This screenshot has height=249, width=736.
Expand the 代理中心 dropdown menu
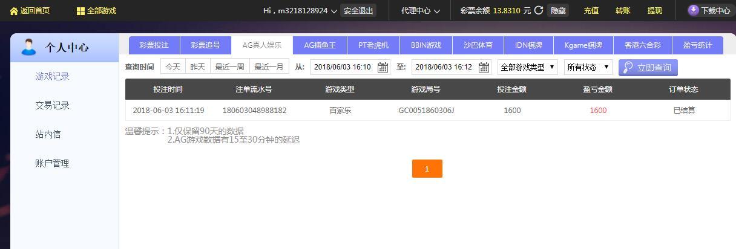(421, 11)
